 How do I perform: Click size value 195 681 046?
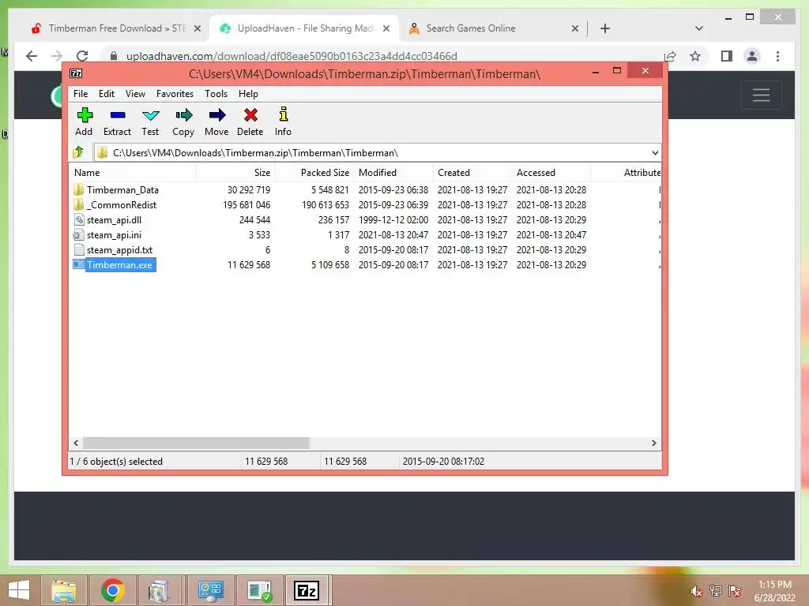pyautogui.click(x=246, y=204)
